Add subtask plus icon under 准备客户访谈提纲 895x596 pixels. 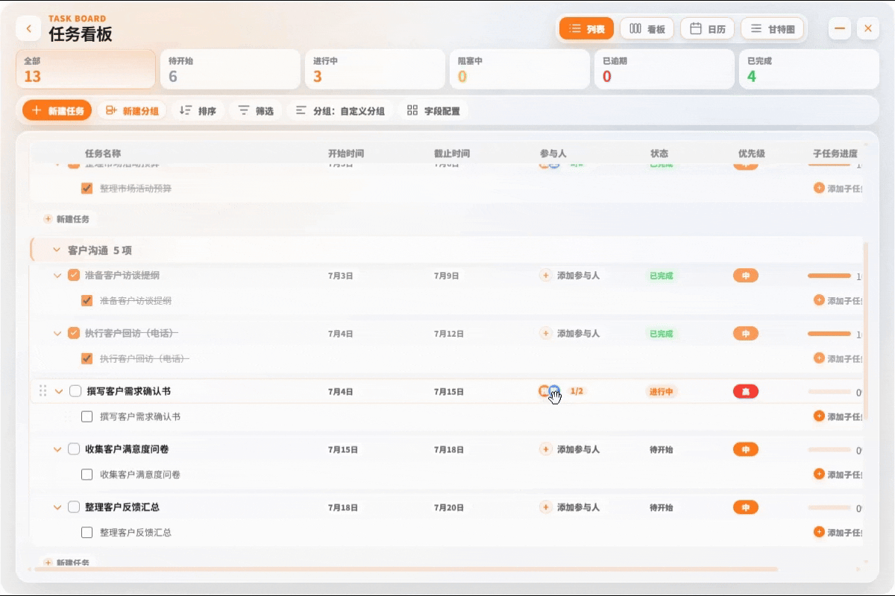(819, 300)
